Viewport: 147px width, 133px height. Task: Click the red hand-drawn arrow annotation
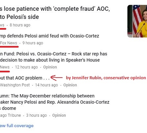pyautogui.click(x=57, y=78)
